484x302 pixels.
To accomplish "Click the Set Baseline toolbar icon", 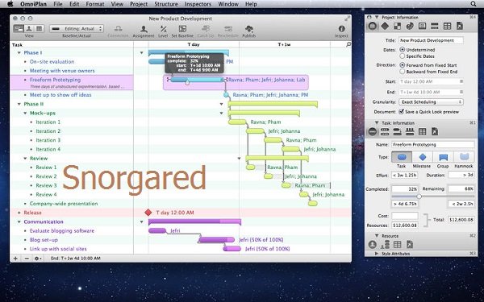I will [182, 29].
